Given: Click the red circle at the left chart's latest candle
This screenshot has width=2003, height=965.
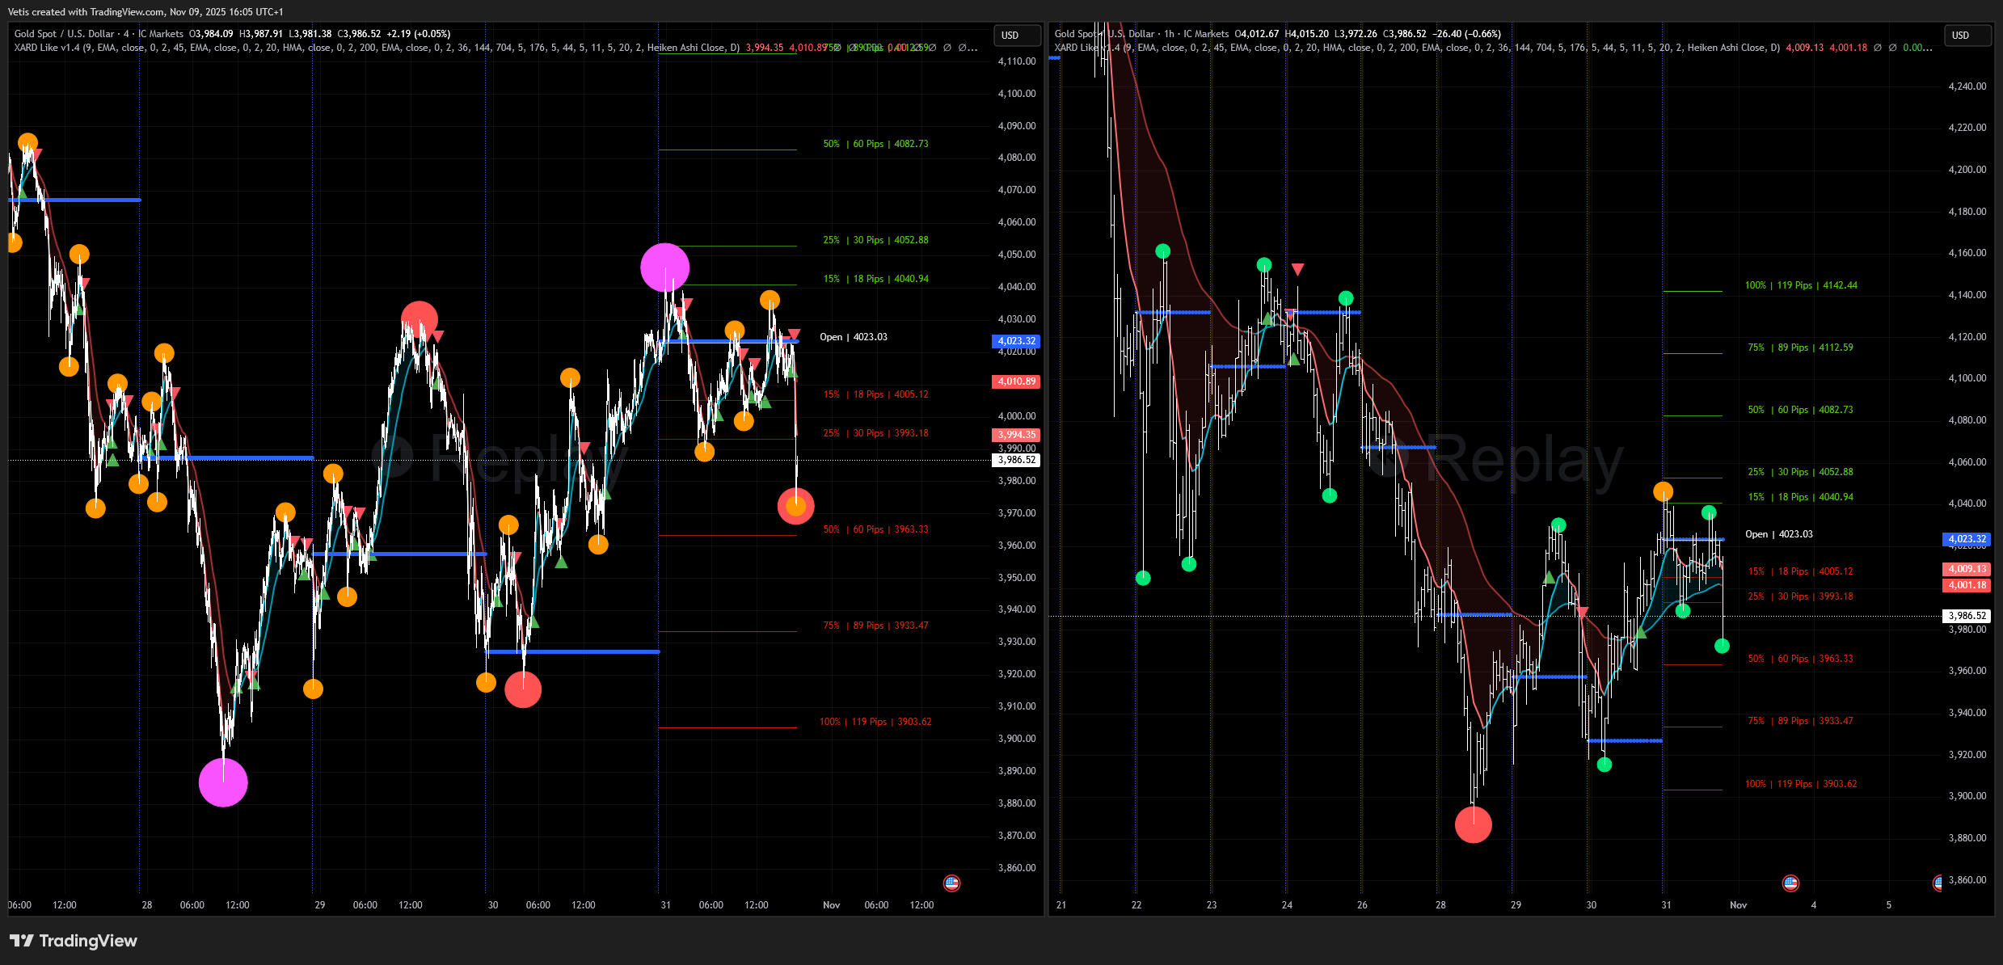Looking at the screenshot, I should click(x=795, y=506).
